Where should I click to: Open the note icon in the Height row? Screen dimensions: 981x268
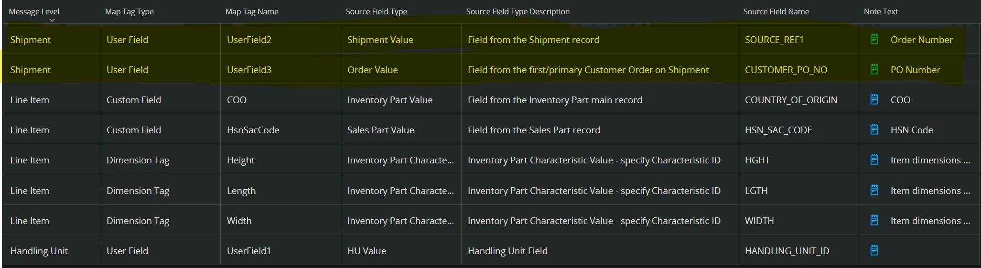pyautogui.click(x=874, y=160)
